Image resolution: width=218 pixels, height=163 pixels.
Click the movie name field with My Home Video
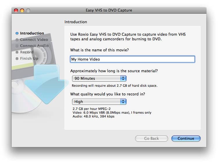pyautogui.click(x=132, y=59)
